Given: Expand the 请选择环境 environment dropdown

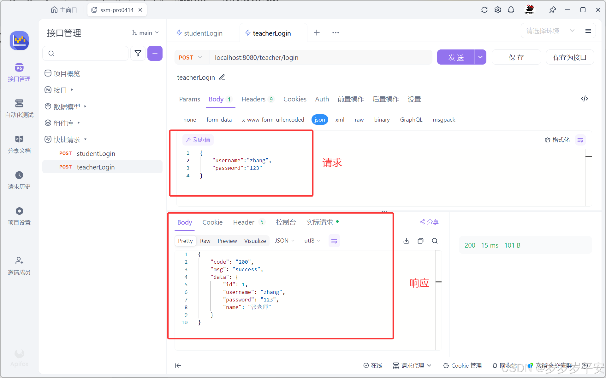Looking at the screenshot, I should (550, 31).
